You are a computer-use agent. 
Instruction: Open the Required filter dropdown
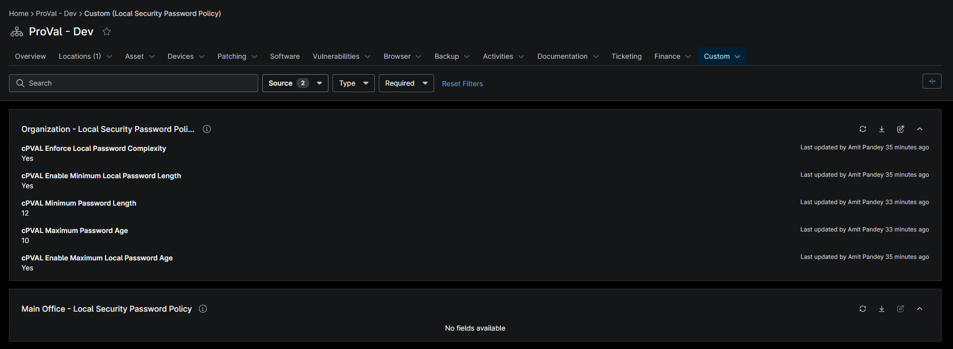(x=406, y=83)
